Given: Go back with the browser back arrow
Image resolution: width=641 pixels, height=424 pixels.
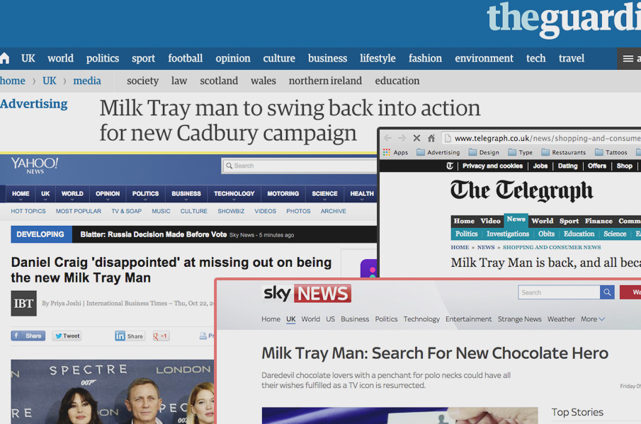Looking at the screenshot, I should (x=387, y=138).
